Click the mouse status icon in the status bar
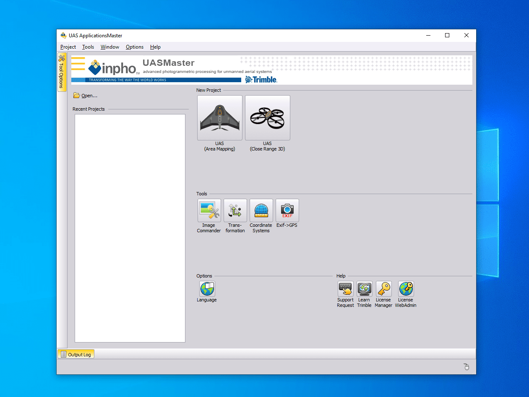529x397 pixels. (x=466, y=366)
